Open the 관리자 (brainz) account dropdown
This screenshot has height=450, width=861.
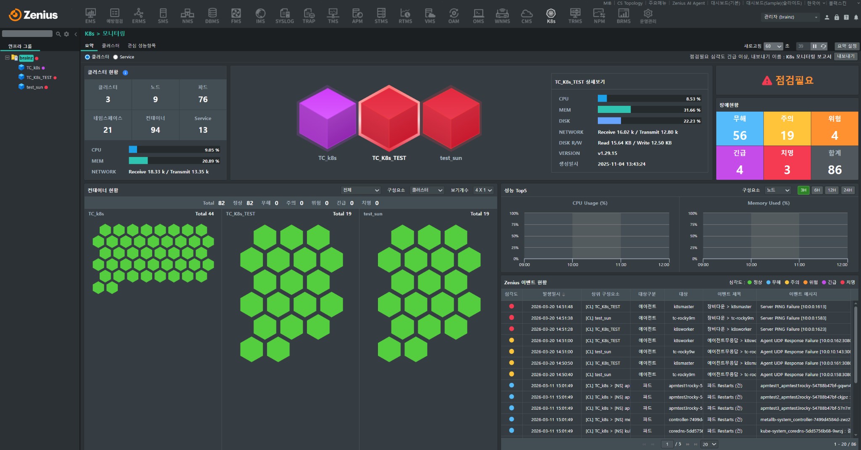790,17
